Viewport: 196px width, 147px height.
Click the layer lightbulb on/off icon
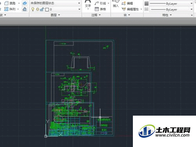(33, 9)
